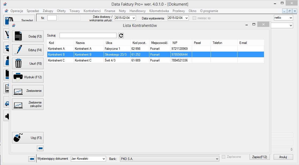Toggle the Zapłacone checkbox
299x165 pixels.
coord(224,157)
